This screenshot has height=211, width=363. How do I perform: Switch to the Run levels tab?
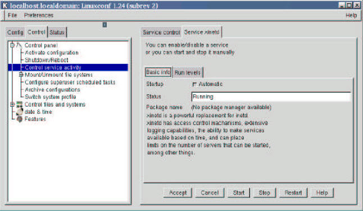[188, 72]
